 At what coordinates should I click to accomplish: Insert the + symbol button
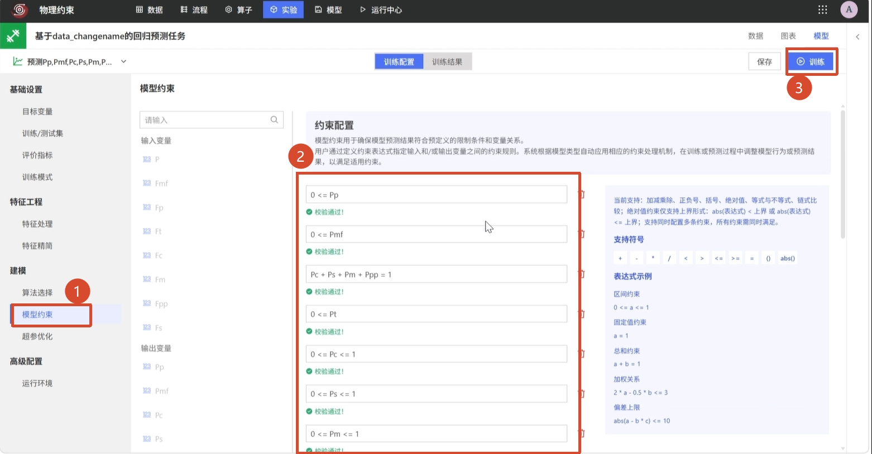pos(620,258)
